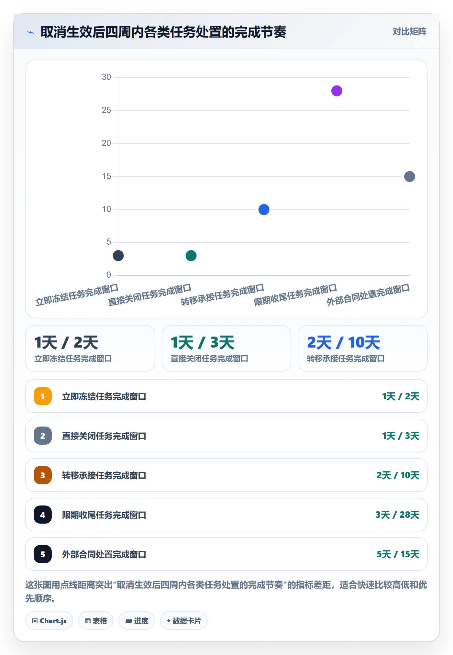Click the dark rank 4 badge
This screenshot has height=655, width=453.
pyautogui.click(x=43, y=515)
